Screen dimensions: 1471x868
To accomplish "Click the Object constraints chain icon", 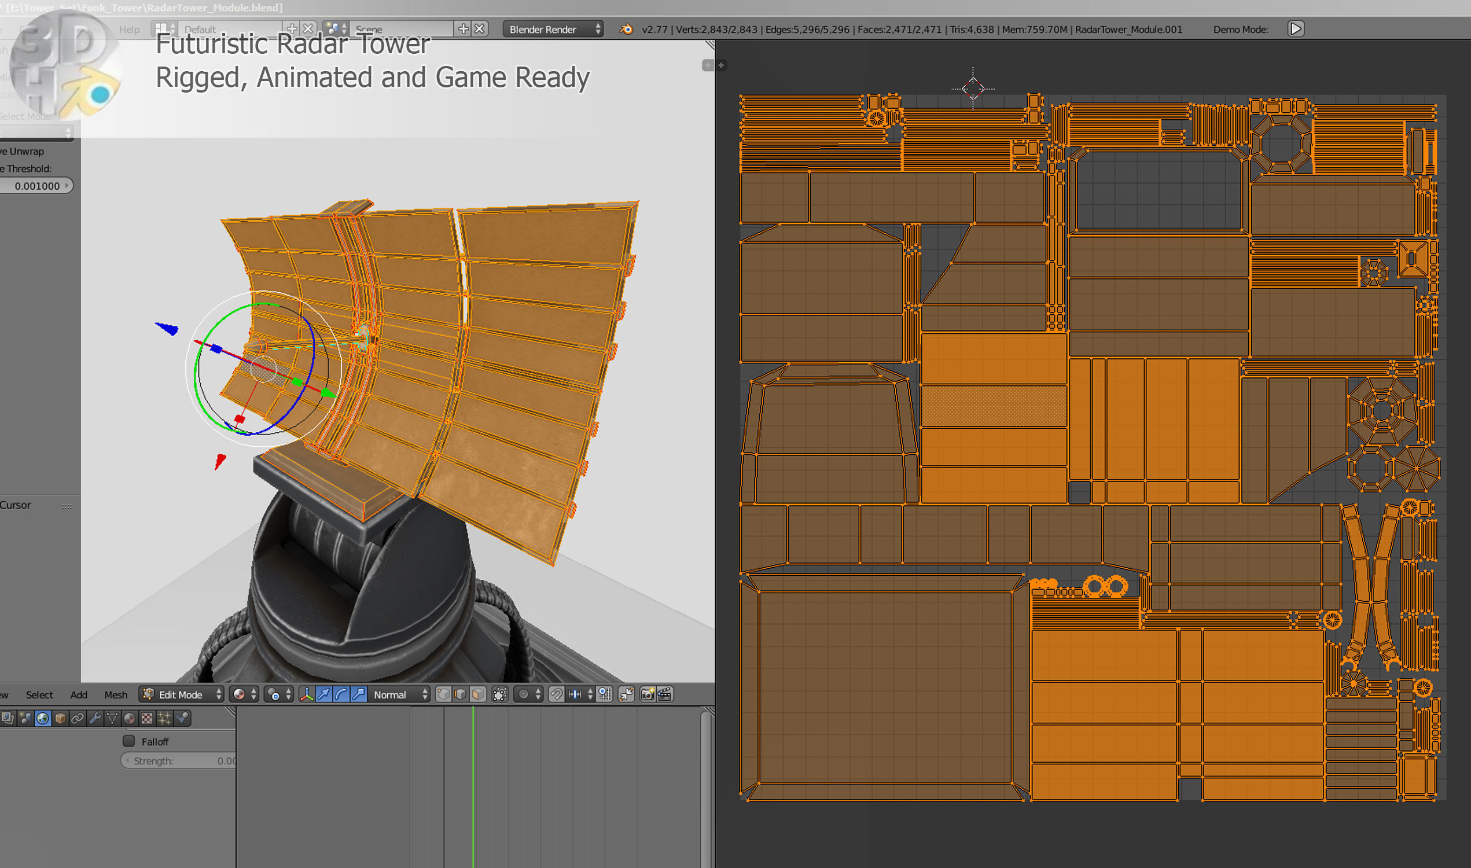I will [x=77, y=718].
